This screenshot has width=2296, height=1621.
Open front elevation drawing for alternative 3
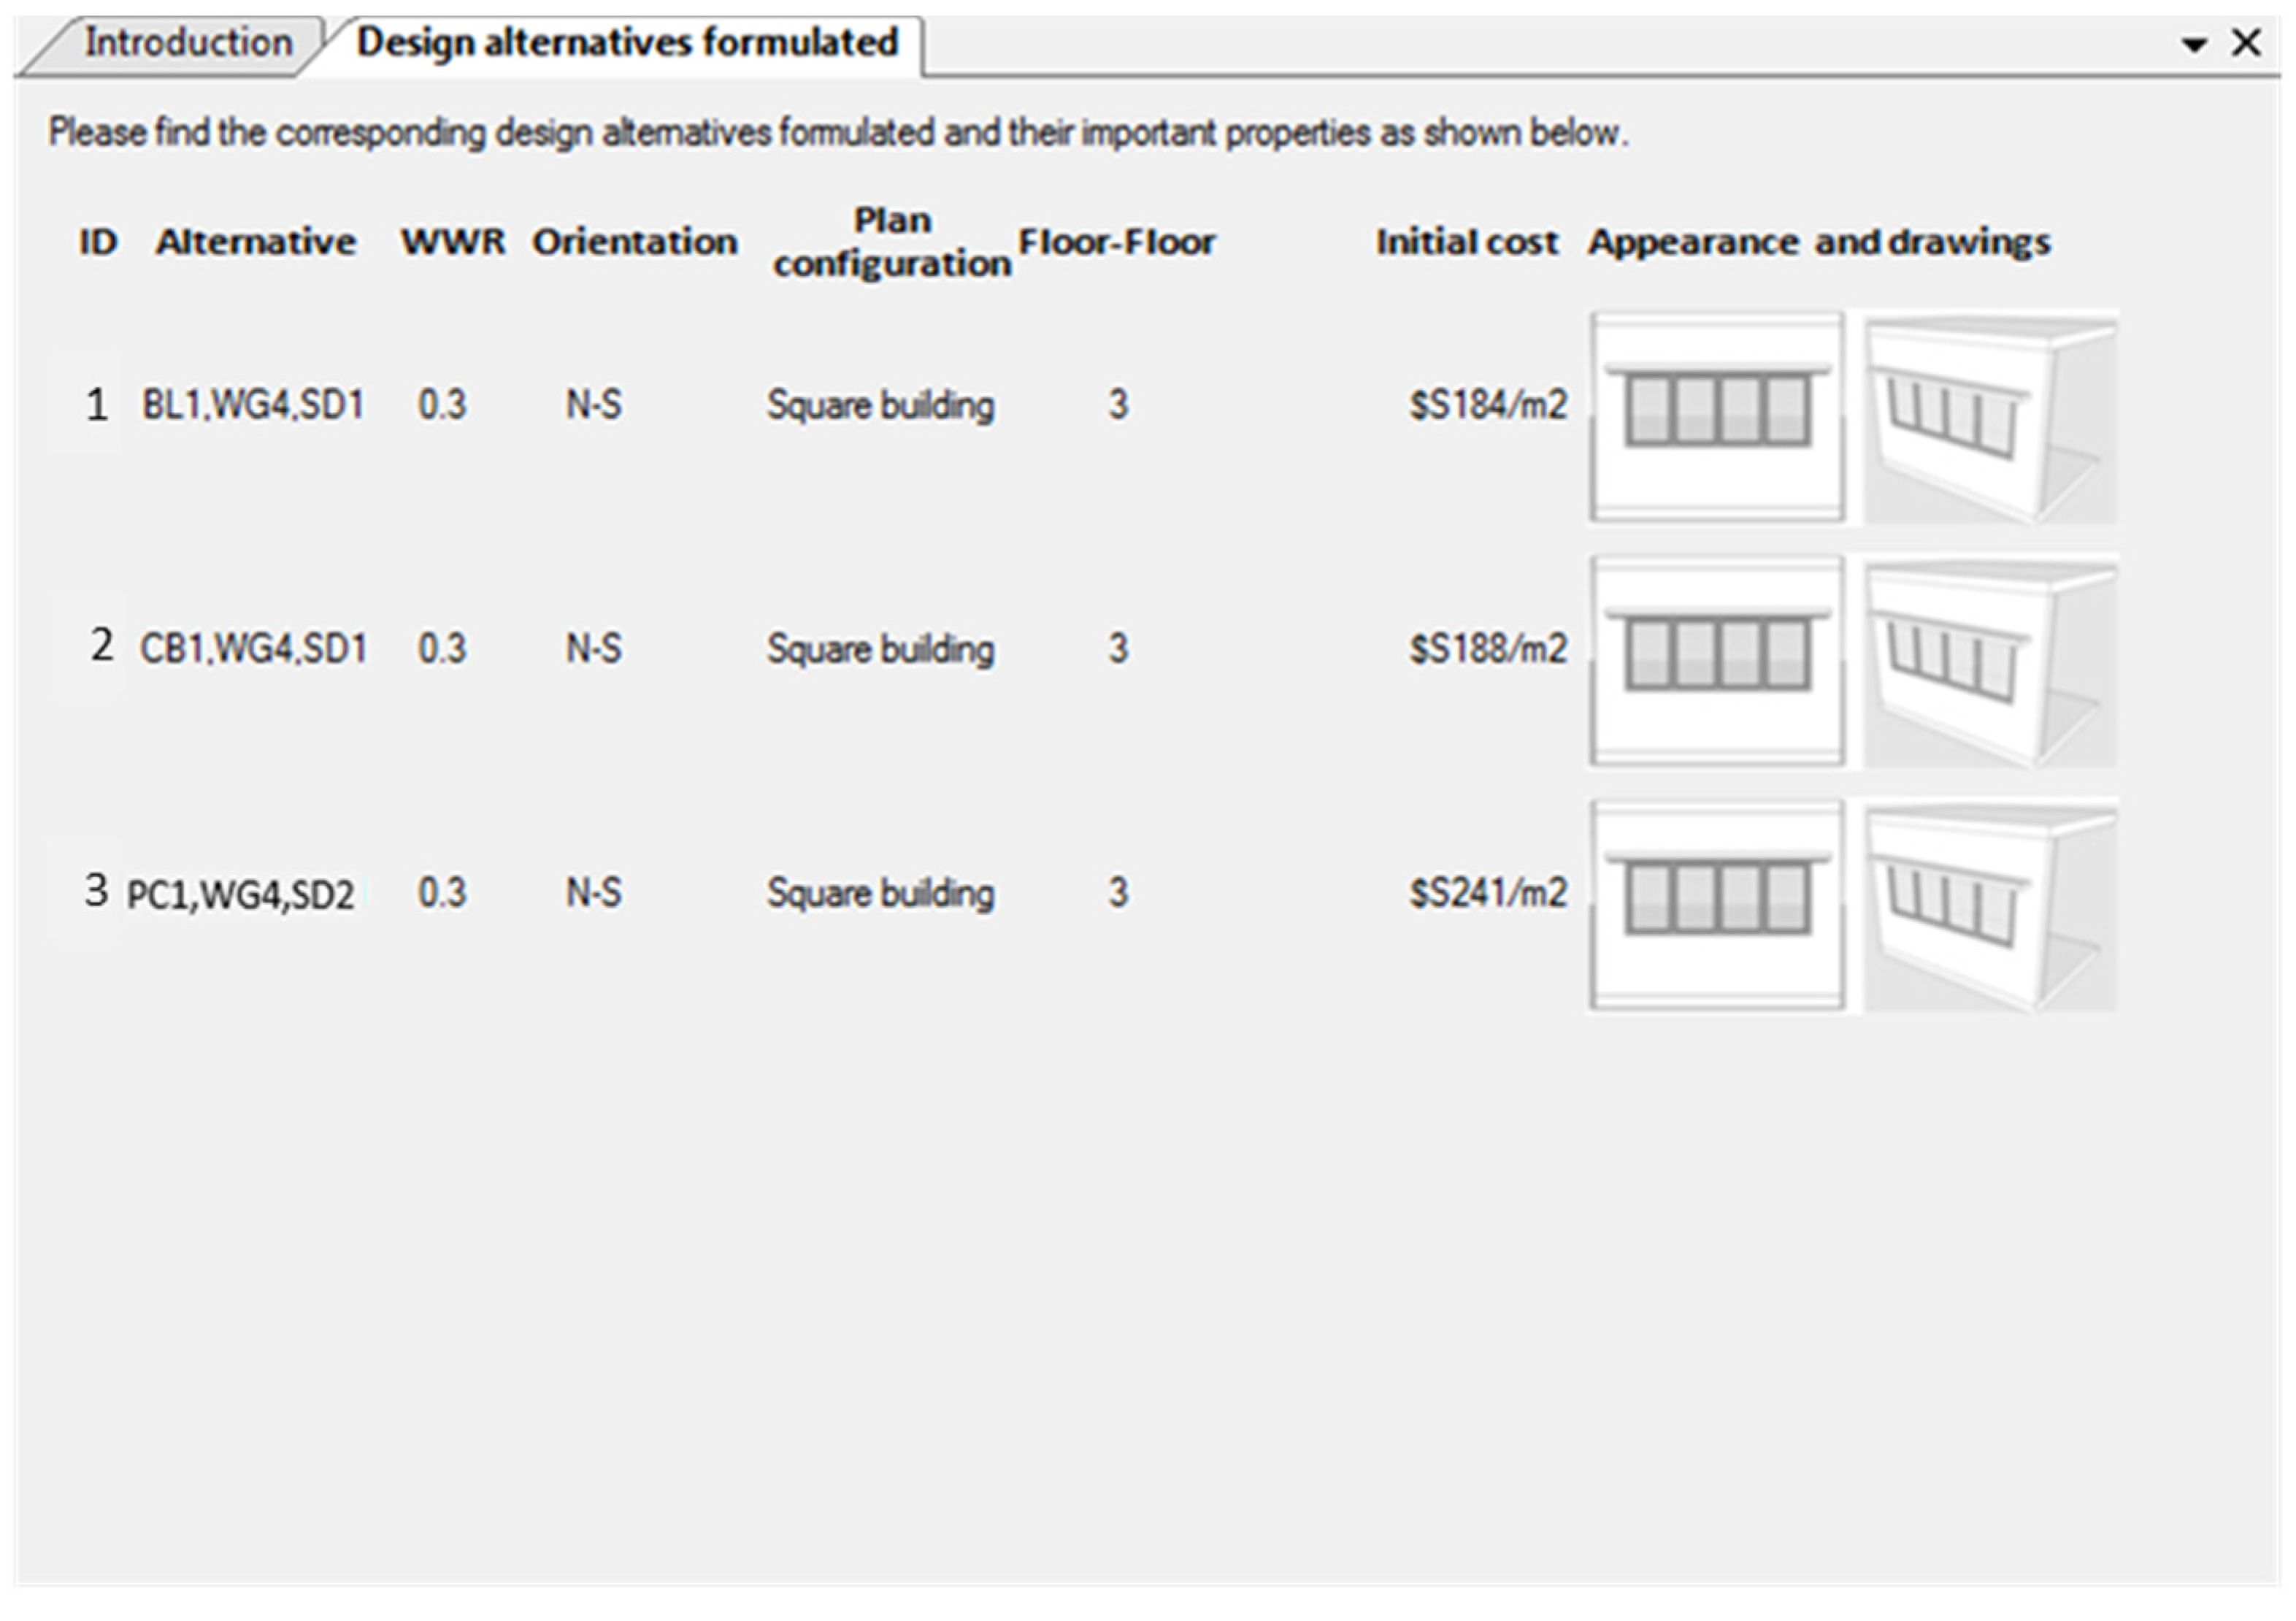pos(1716,904)
